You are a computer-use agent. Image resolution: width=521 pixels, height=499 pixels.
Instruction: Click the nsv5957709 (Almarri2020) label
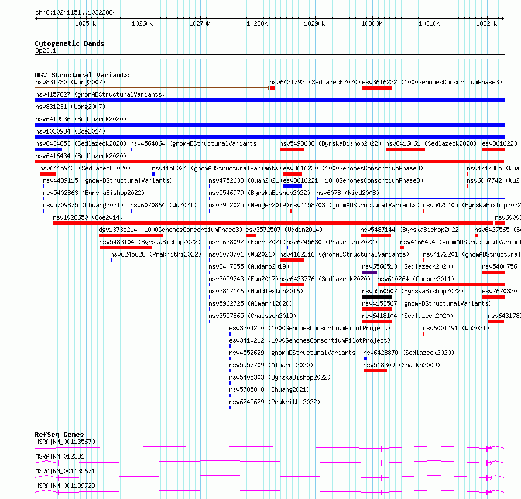271,365
